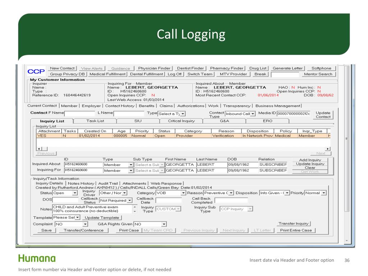
Task: Open Critical Inquiry tab
Action: click(181, 121)
